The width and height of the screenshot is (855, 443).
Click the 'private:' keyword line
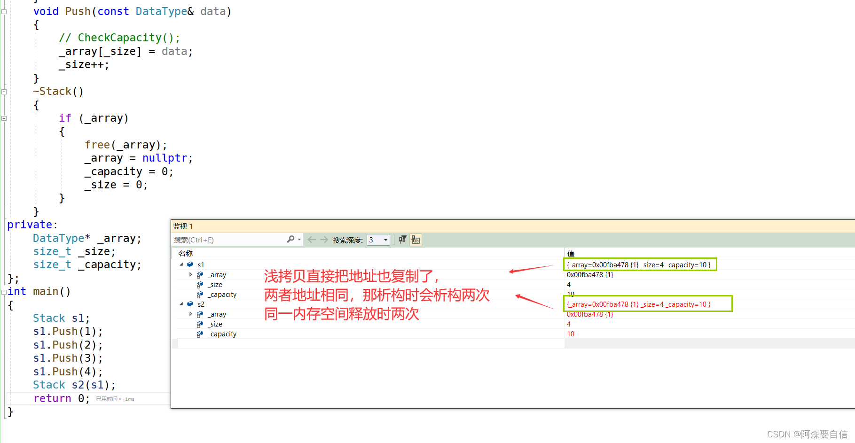click(x=32, y=225)
